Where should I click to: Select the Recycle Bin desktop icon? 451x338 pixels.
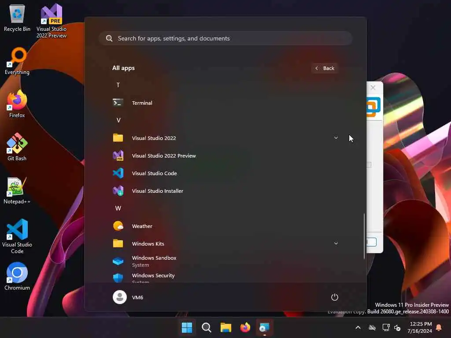(17, 18)
